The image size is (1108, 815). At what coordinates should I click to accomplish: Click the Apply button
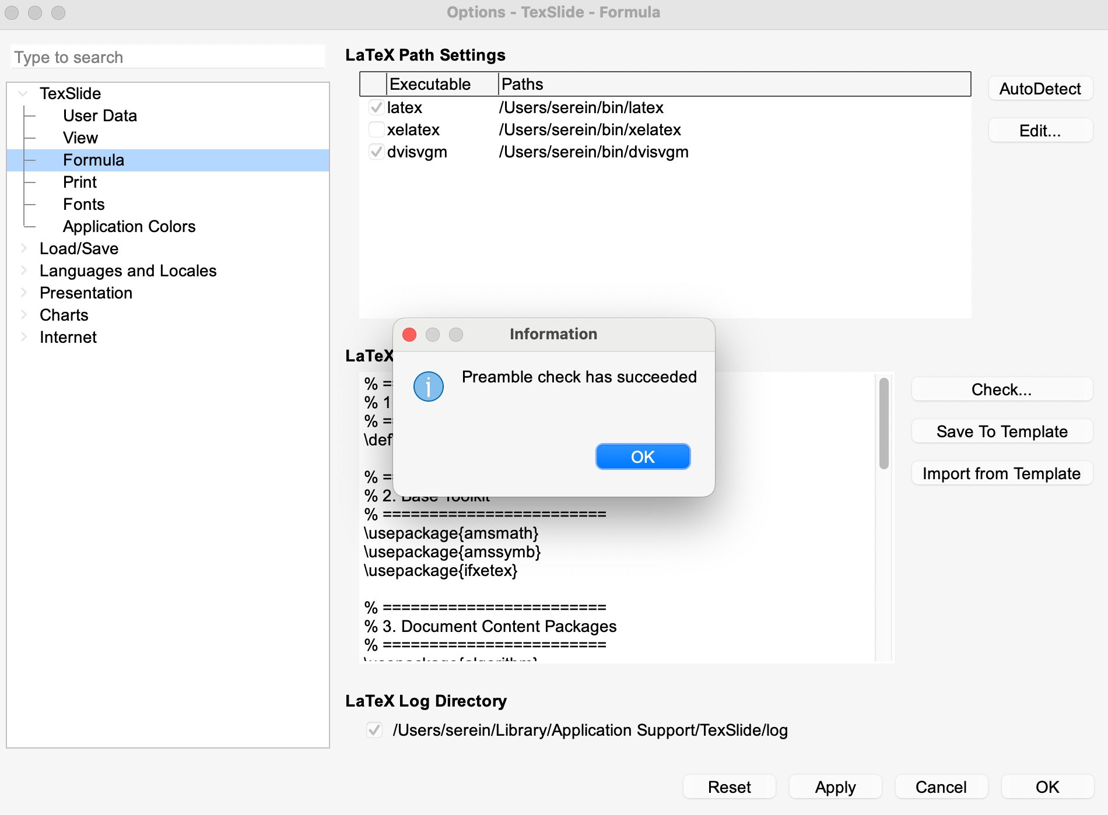point(836,787)
